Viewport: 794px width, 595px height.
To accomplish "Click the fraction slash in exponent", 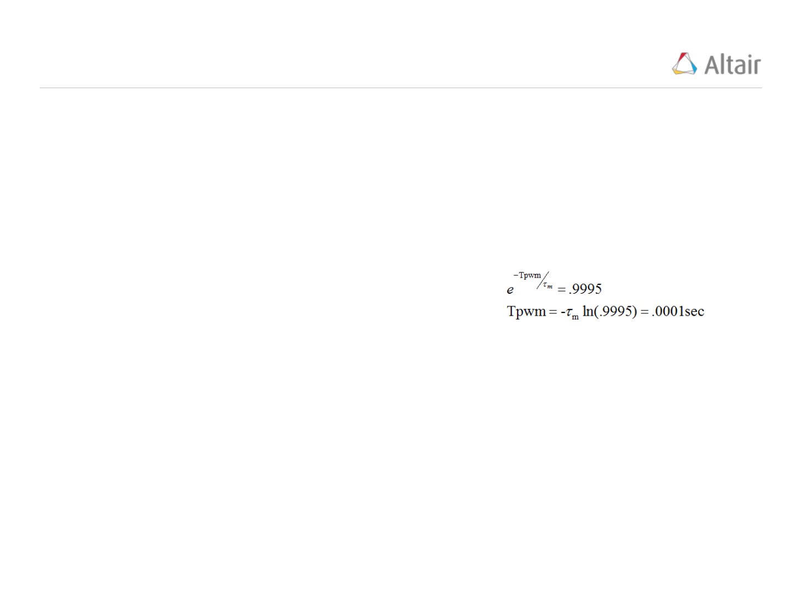I will (x=543, y=280).
